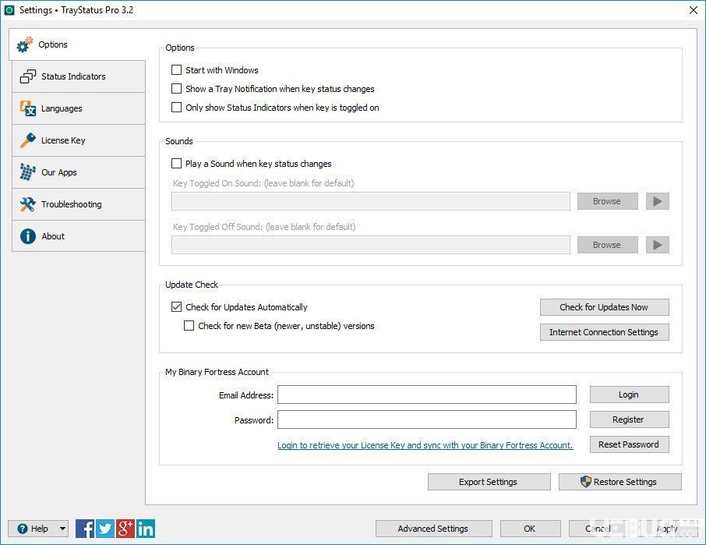The image size is (706, 545).
Task: Click the TrayStatus app icon in title bar
Action: [x=9, y=10]
